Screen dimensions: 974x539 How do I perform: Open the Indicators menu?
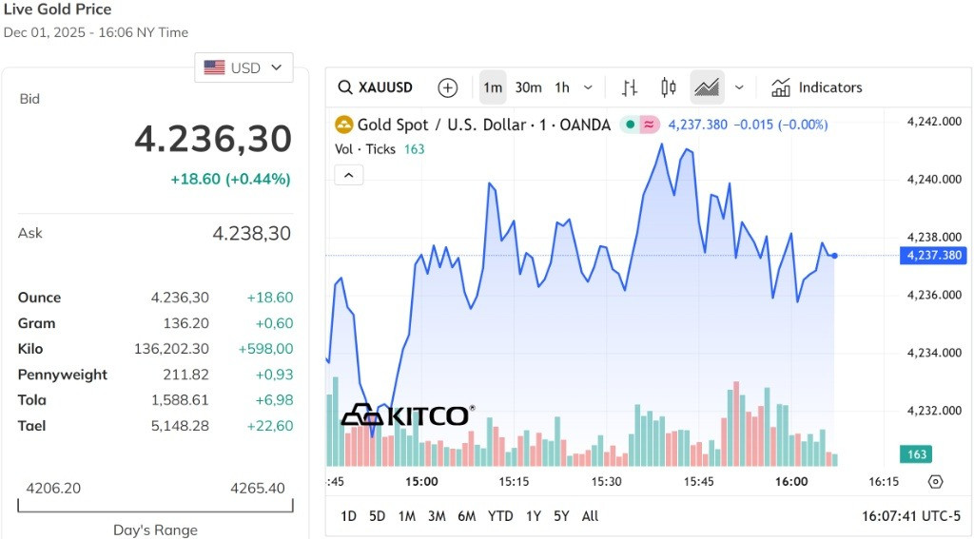pyautogui.click(x=816, y=87)
